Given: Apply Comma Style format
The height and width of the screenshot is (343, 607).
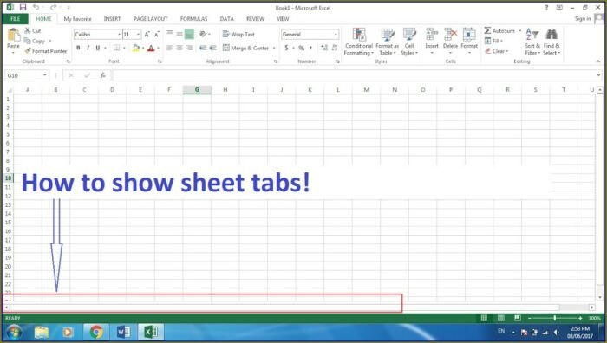Looking at the screenshot, I should 310,48.
